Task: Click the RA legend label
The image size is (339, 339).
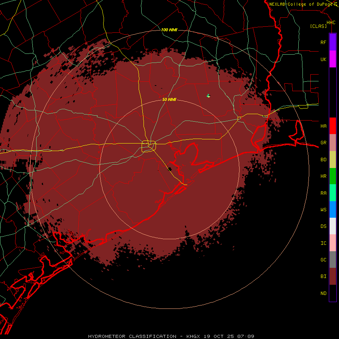Action: tap(324, 193)
